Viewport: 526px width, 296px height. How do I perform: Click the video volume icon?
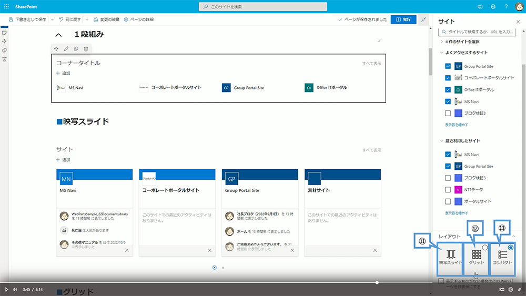point(15,289)
